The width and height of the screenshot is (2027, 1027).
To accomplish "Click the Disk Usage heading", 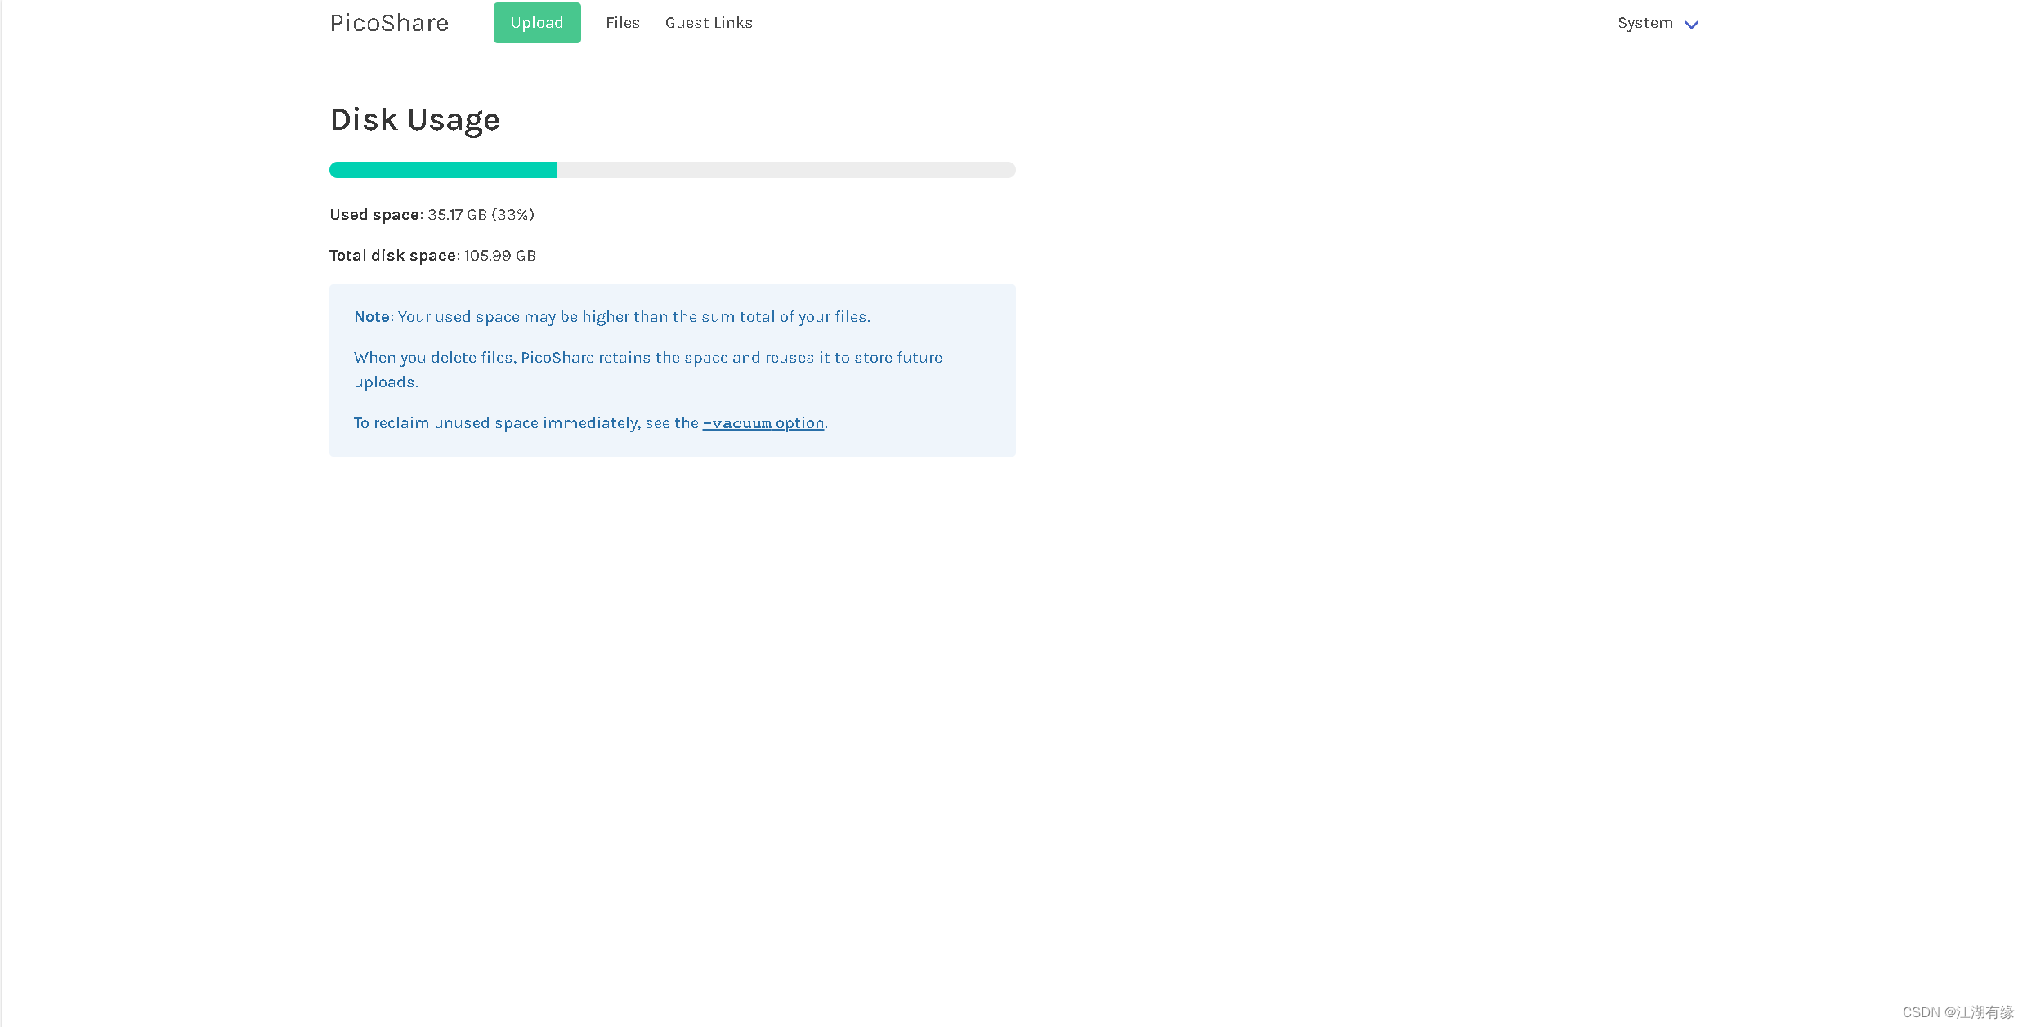I will pos(414,120).
